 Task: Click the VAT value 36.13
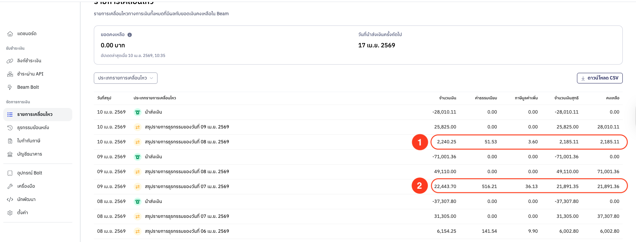(x=532, y=187)
